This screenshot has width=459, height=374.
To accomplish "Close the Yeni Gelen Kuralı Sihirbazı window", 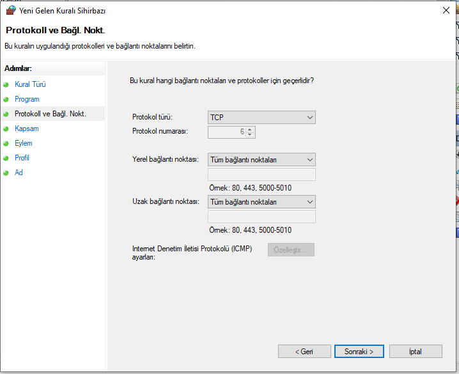I will pos(446,10).
